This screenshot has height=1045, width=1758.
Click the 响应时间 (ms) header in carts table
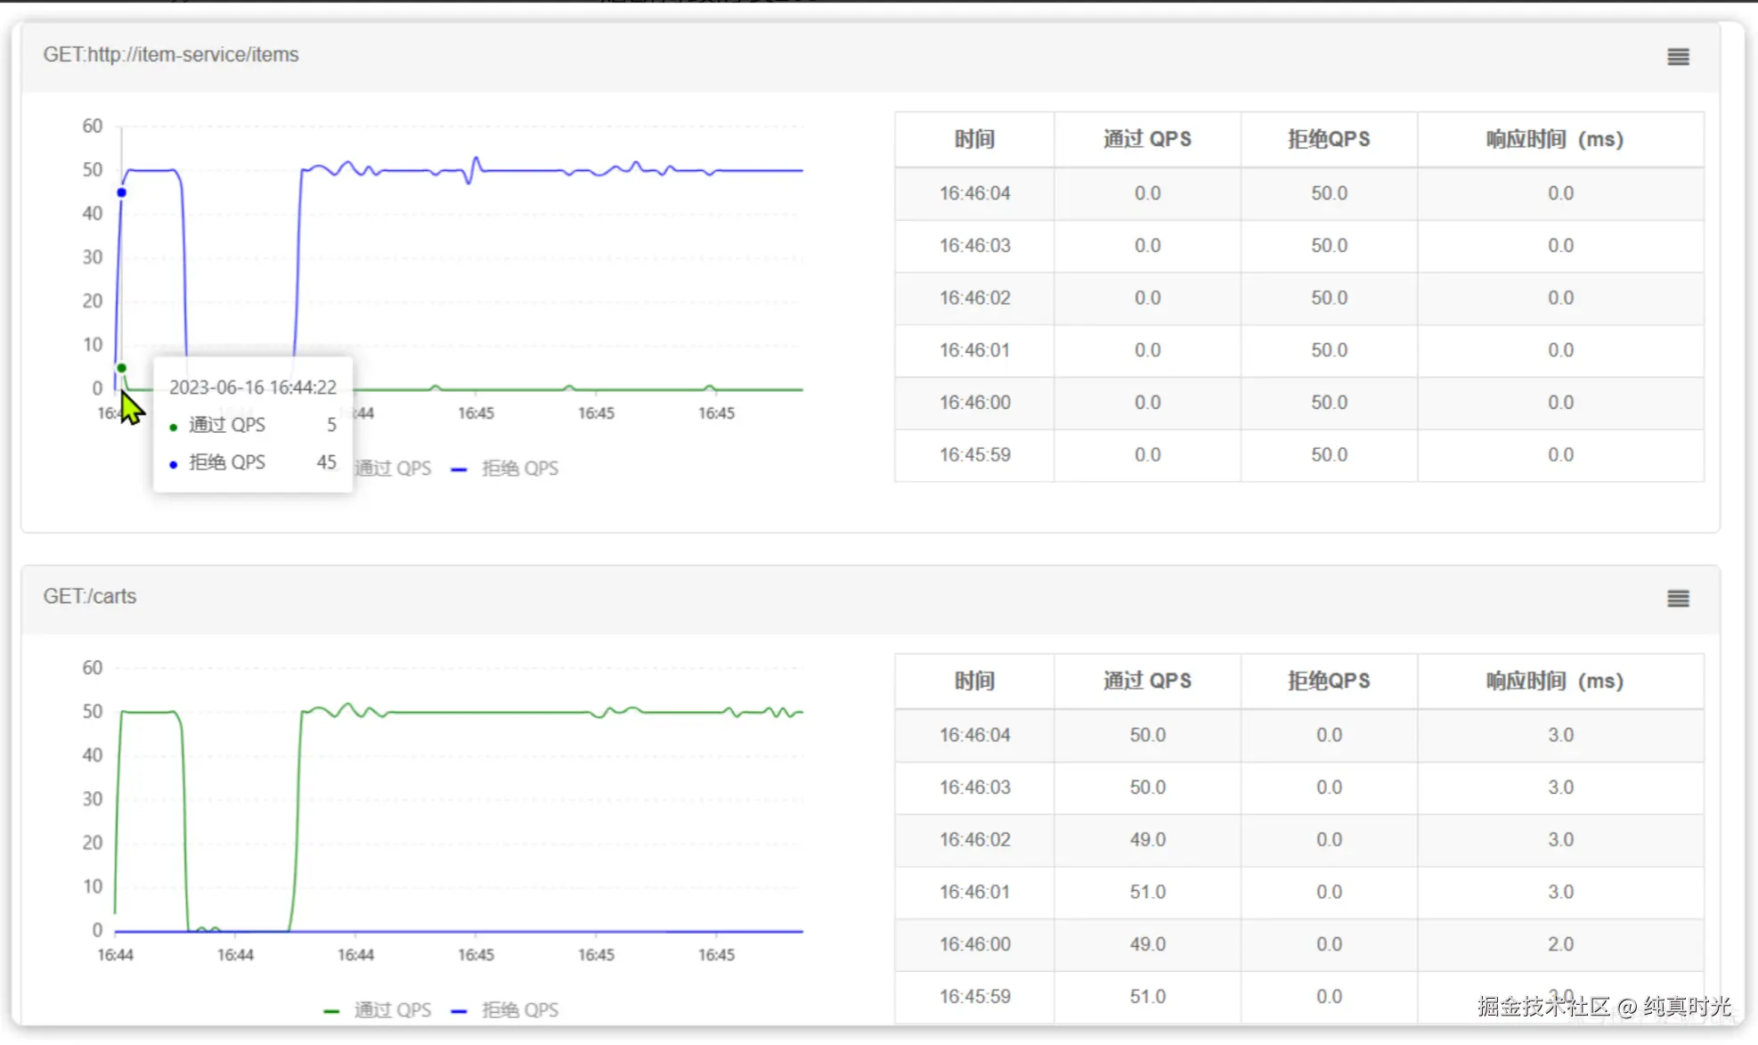tap(1560, 681)
